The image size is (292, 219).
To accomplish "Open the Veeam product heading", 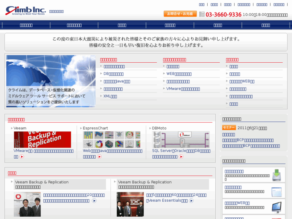I will pos(20,128).
